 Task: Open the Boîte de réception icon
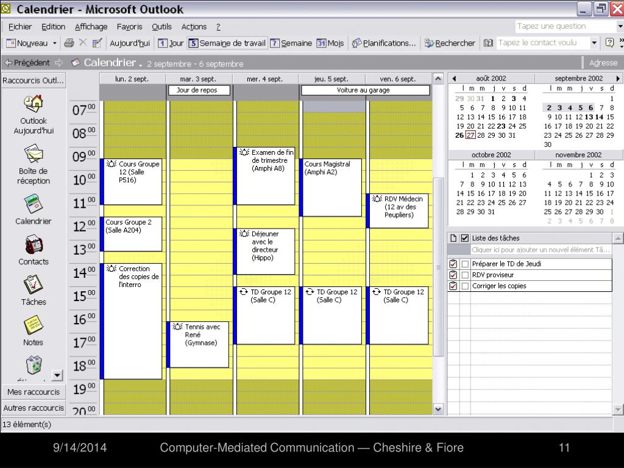[x=34, y=154]
